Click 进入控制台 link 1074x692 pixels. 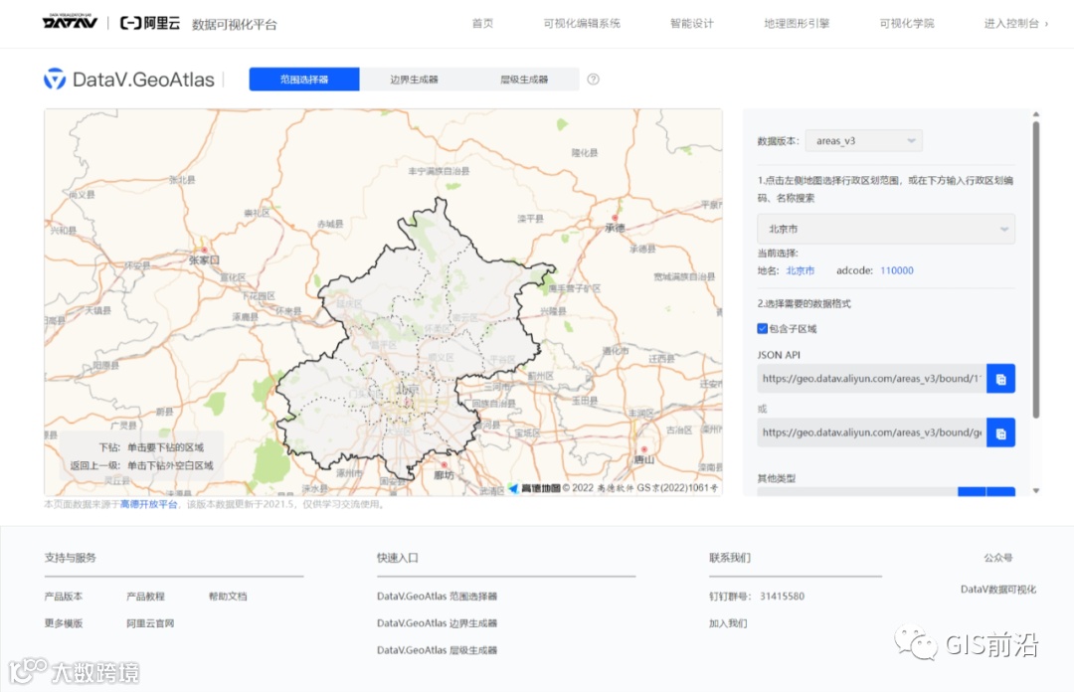coord(1015,23)
